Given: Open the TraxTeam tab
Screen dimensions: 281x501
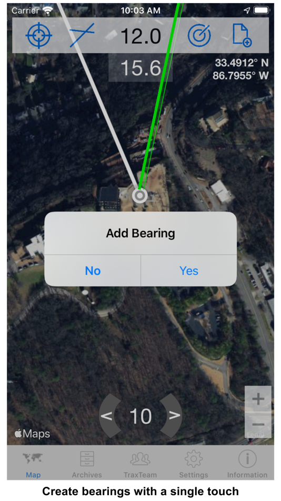Looking at the screenshot, I should pos(140,464).
